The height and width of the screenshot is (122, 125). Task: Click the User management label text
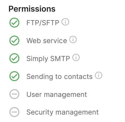click(x=57, y=95)
